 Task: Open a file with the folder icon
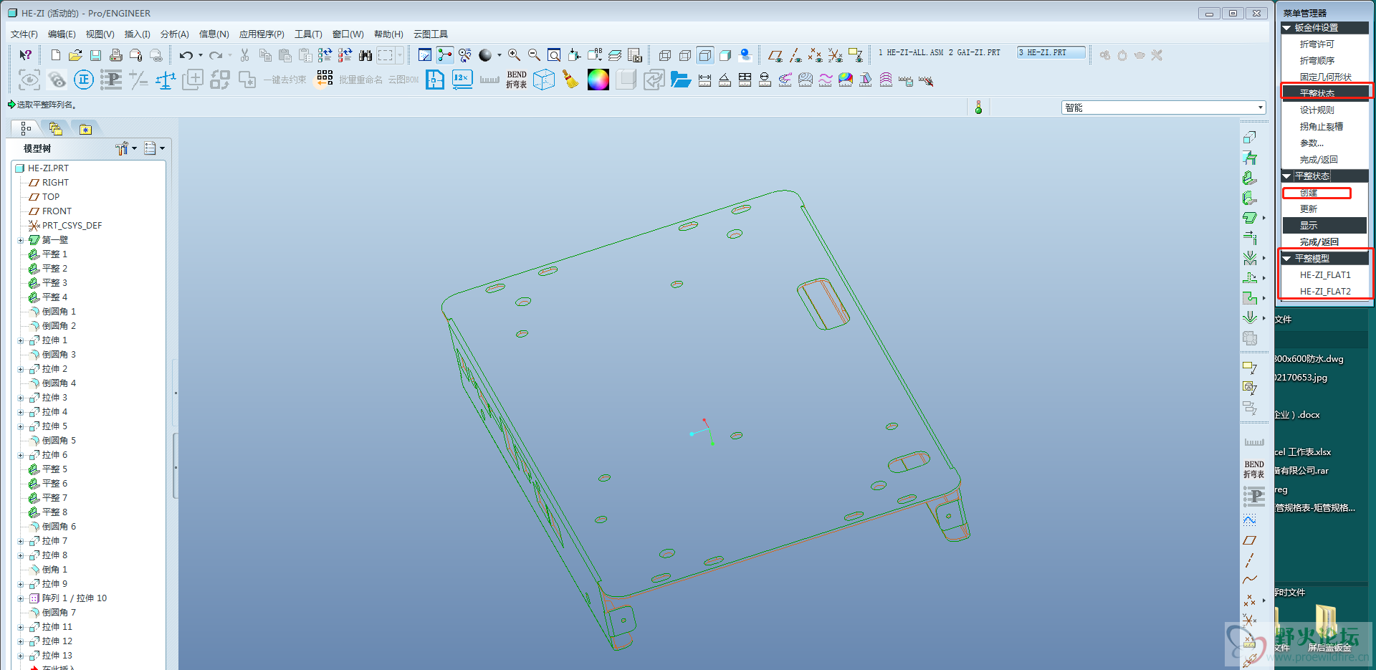(x=75, y=55)
